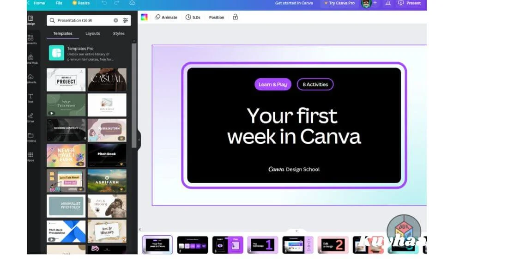Hide the page thumbnails with the chevron

(296, 231)
